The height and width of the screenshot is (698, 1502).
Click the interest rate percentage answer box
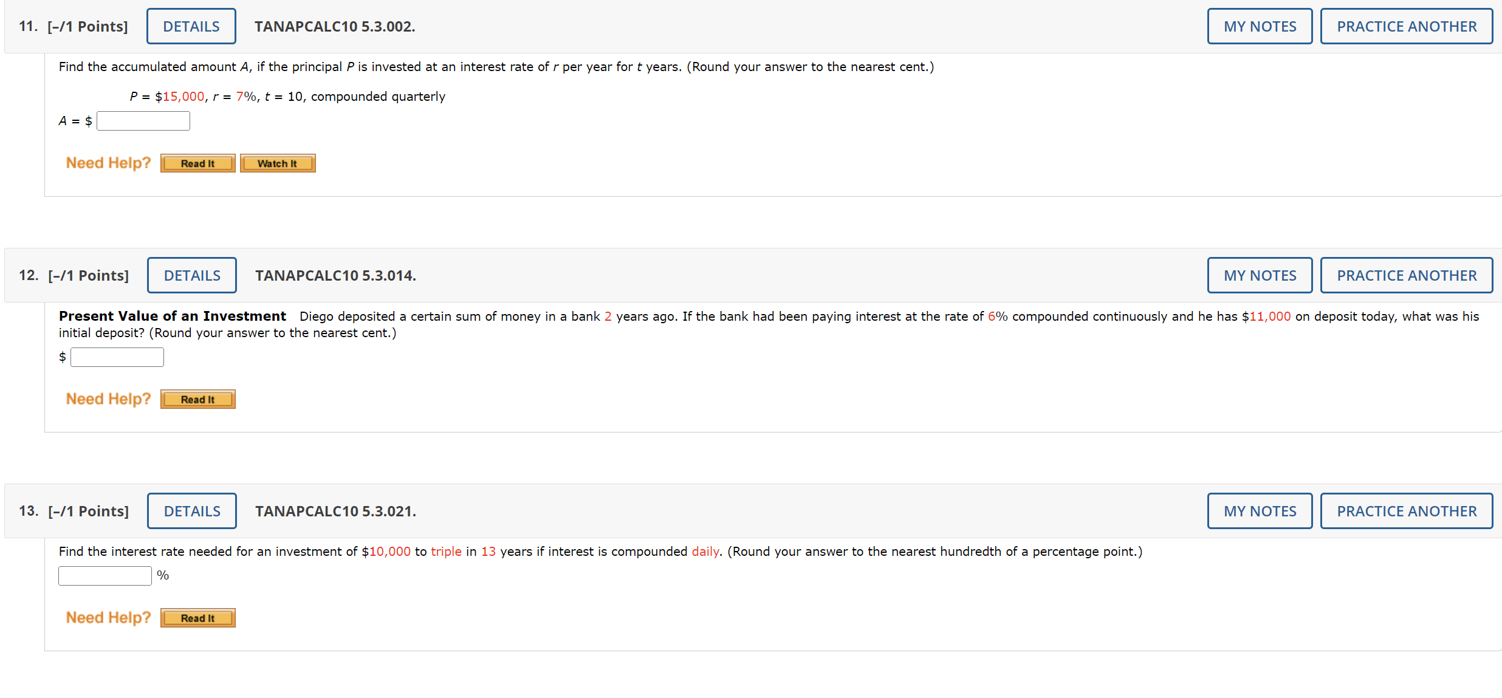[x=104, y=575]
